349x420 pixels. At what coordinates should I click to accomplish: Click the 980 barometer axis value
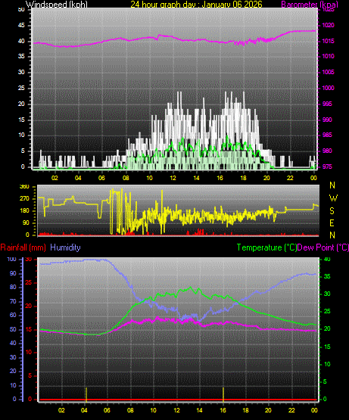[327, 151]
